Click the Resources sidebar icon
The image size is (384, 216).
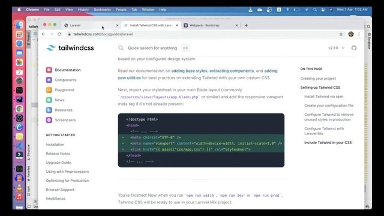[x=49, y=110]
